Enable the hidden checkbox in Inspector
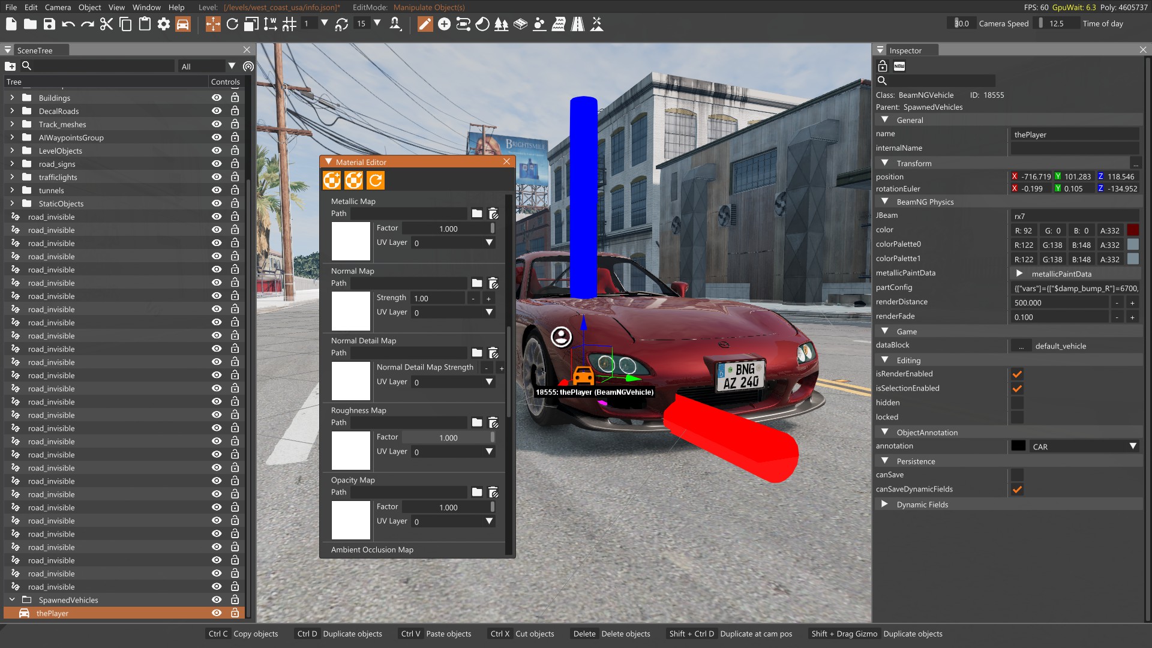 tap(1017, 403)
